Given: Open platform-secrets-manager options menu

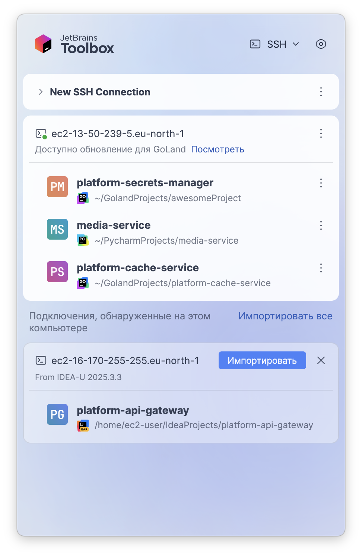Looking at the screenshot, I should point(321,183).
